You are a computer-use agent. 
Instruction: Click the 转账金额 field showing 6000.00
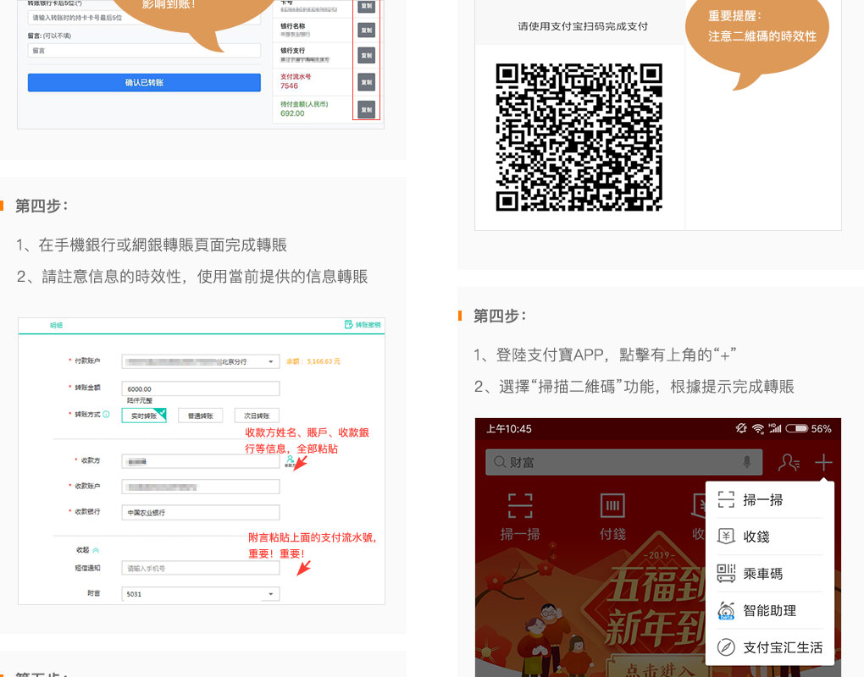[200, 388]
